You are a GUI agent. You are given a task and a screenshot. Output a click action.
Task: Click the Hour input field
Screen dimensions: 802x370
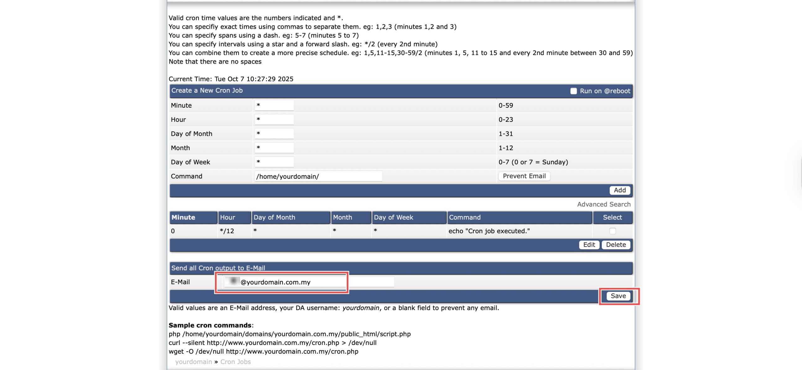pyautogui.click(x=274, y=120)
